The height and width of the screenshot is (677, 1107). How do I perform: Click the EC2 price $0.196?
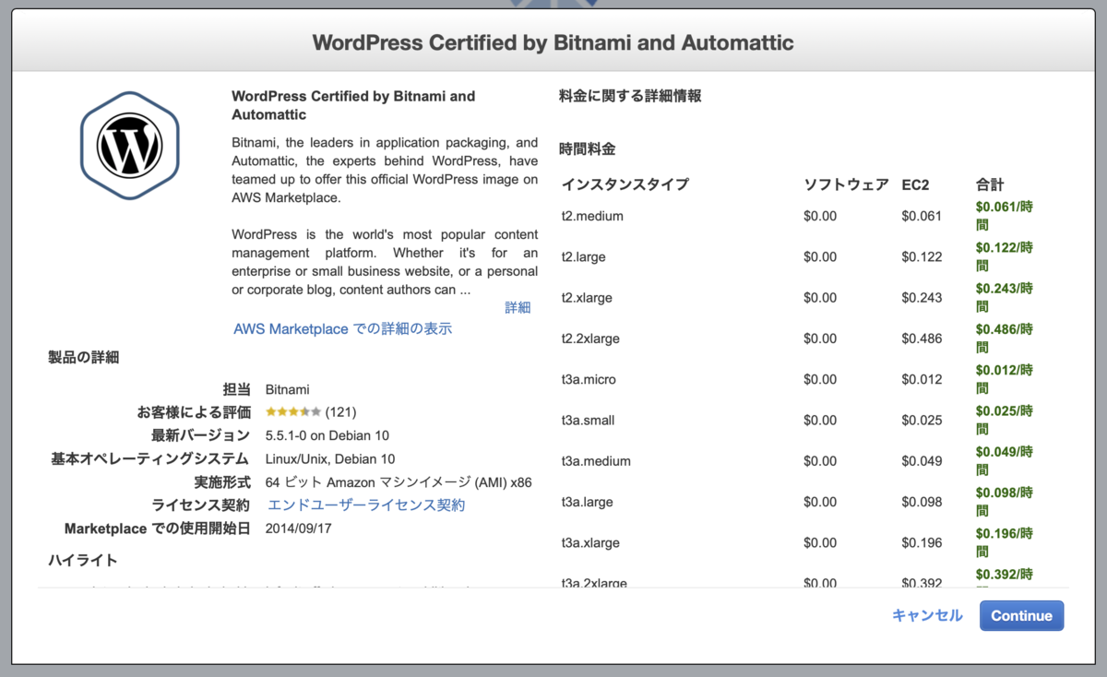[x=922, y=542]
